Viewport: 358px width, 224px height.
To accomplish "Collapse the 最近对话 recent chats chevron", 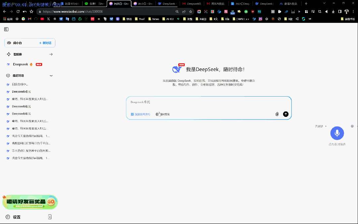I will click(x=51, y=76).
